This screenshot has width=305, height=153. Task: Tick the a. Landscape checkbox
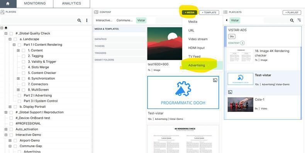click(15, 39)
